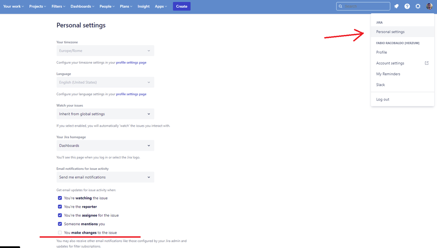
Task: Uncheck You're the reporter checkbox
Action: point(60,207)
